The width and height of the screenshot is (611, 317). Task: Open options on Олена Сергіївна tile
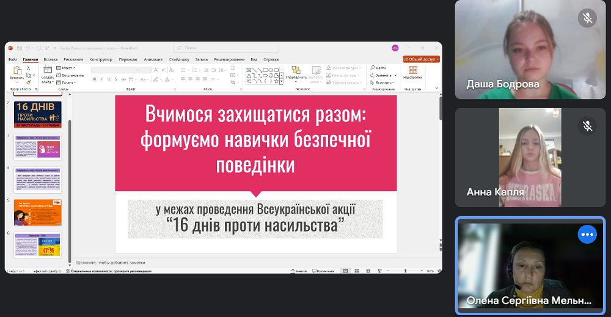(587, 235)
